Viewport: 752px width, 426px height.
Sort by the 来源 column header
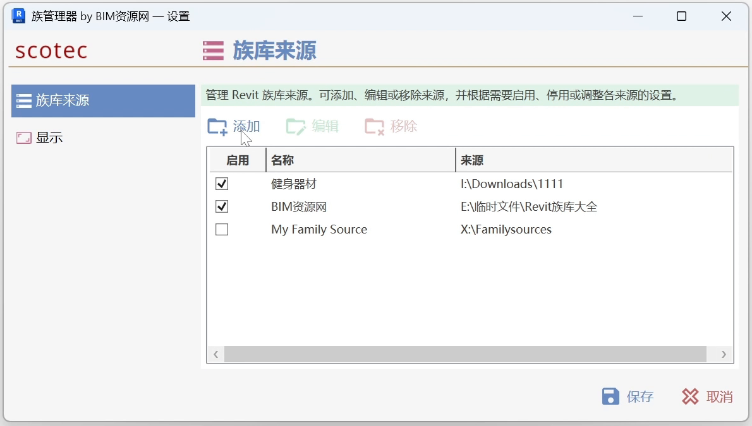coord(594,160)
